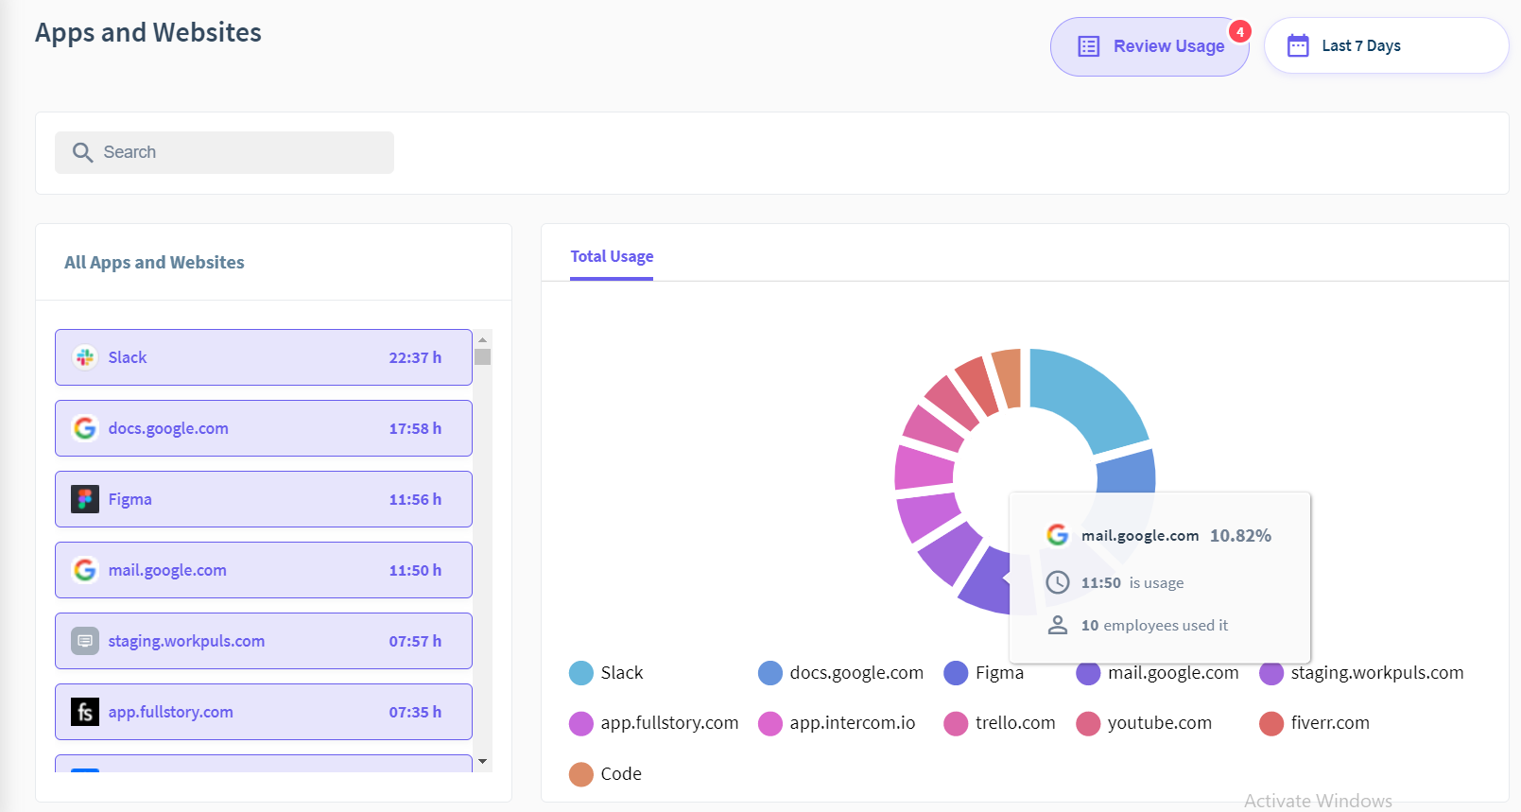Click the list icon in Review Usage

1088,46
